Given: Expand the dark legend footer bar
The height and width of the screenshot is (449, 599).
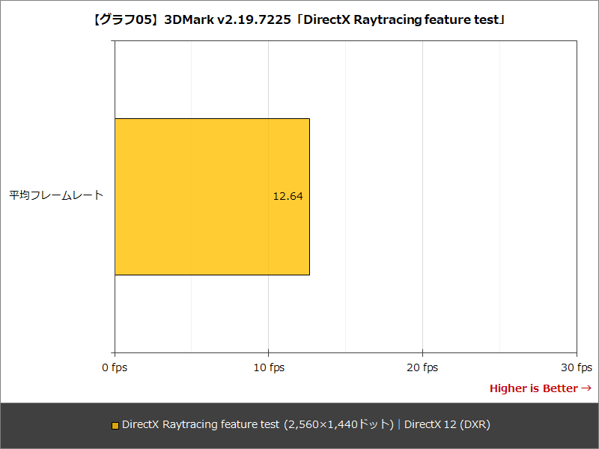Looking at the screenshot, I should (299, 424).
